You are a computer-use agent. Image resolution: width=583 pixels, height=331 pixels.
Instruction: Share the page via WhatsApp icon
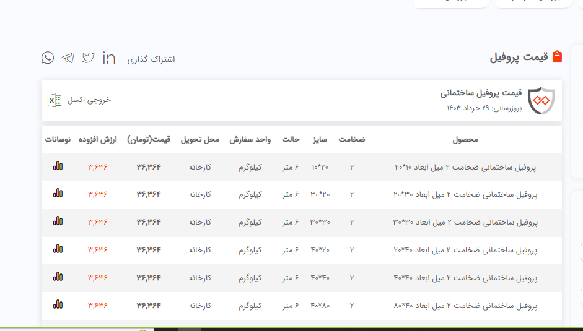[48, 58]
